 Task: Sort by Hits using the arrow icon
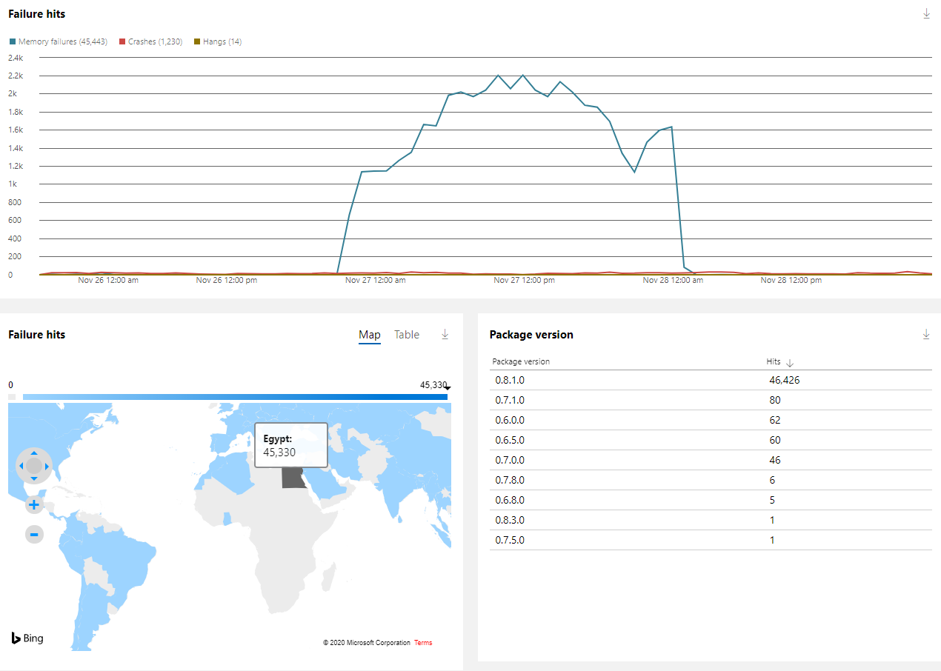pyautogui.click(x=789, y=363)
